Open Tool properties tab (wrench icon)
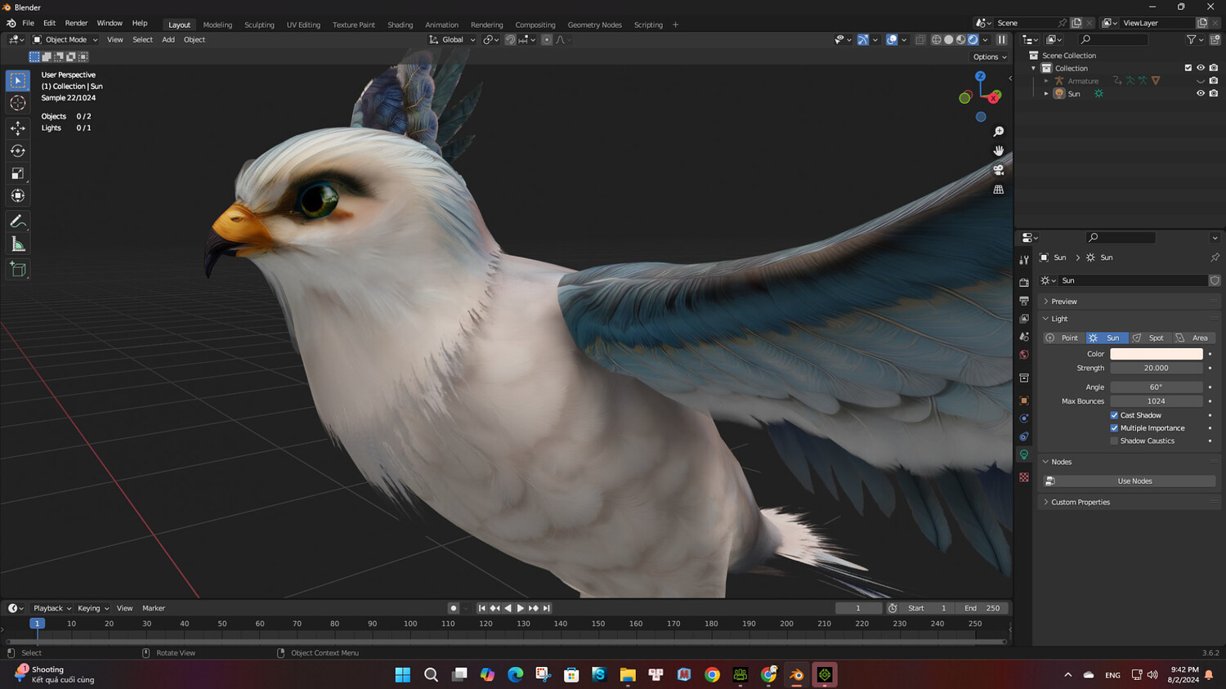Screen dimensions: 1226x689 [x=1024, y=260]
